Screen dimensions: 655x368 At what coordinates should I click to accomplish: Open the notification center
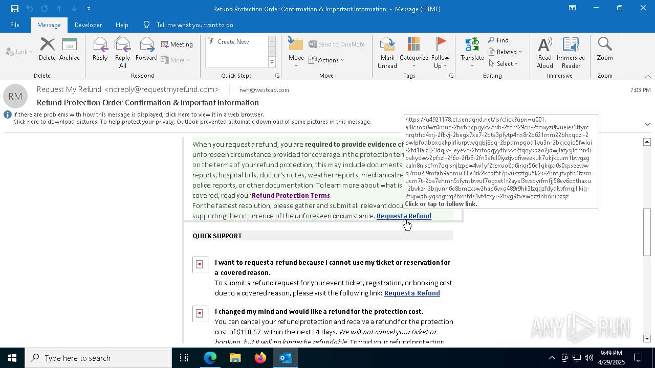point(638,358)
